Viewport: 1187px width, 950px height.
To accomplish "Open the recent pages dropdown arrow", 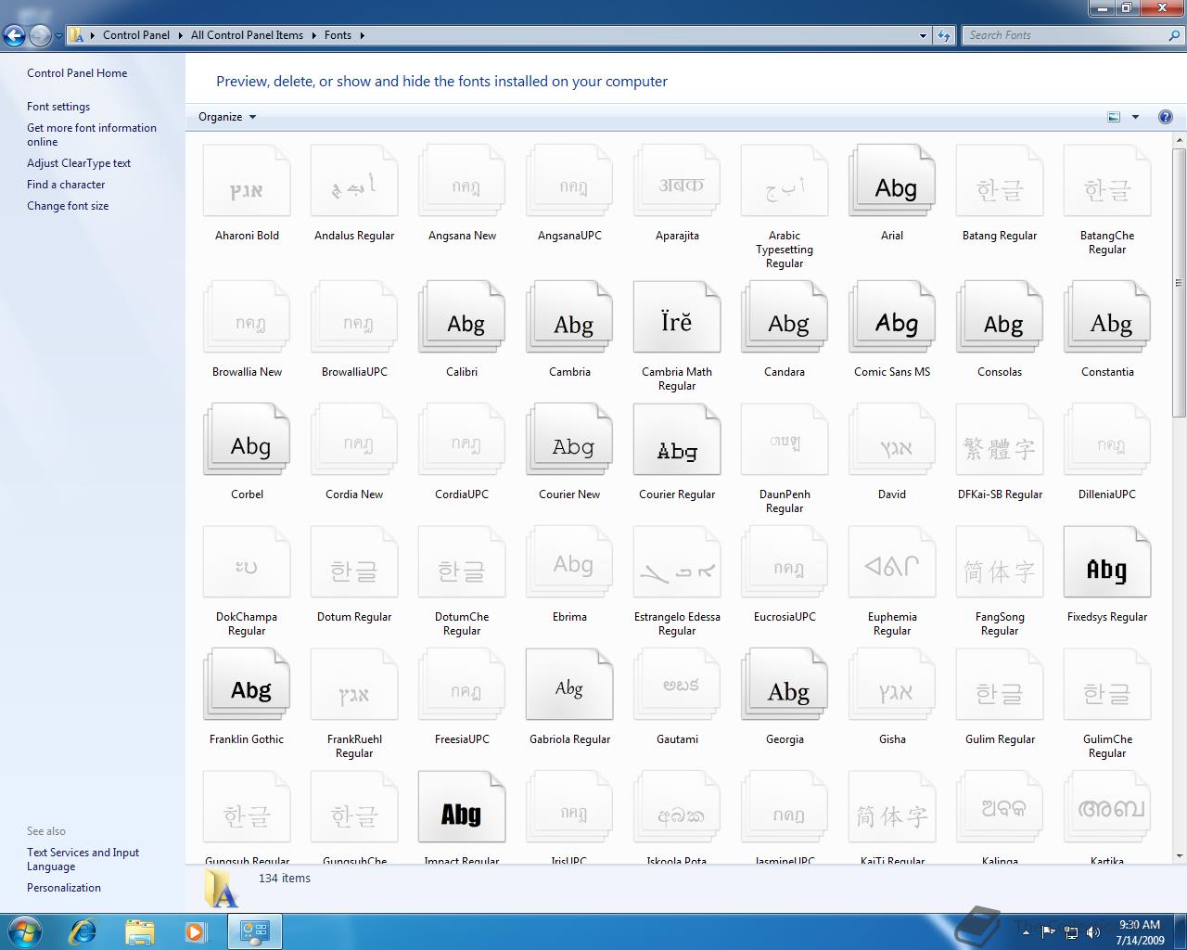I will 58,36.
